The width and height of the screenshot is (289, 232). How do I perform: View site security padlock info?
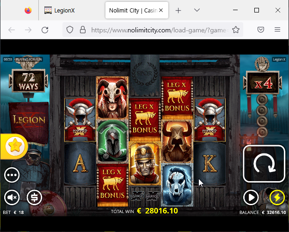point(83,30)
